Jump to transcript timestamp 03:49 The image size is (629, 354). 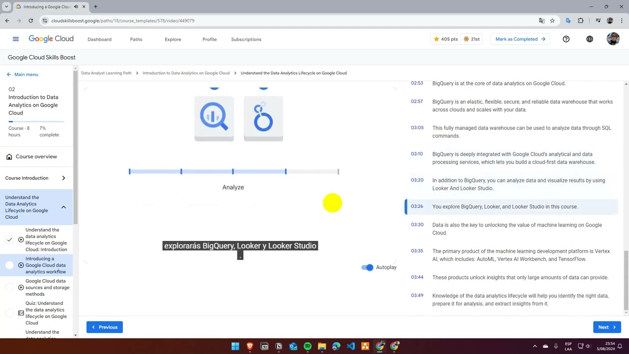pos(417,295)
